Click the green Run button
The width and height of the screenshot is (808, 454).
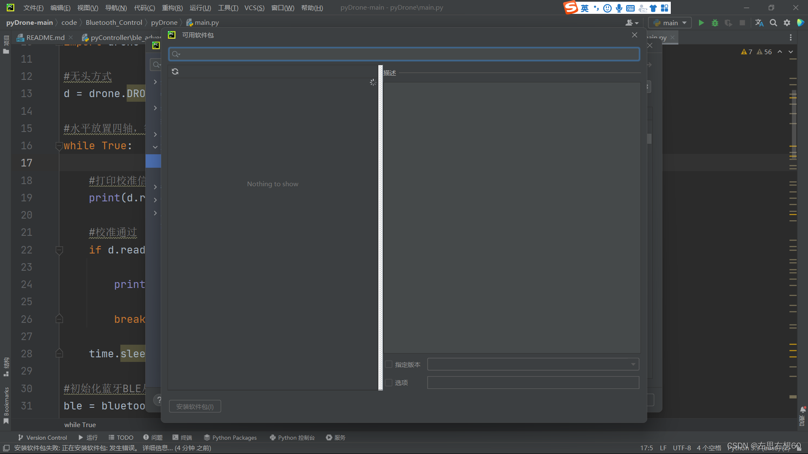[x=701, y=23]
